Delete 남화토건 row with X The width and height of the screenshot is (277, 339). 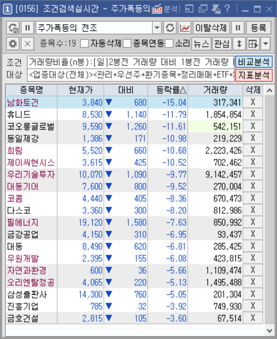(253, 102)
